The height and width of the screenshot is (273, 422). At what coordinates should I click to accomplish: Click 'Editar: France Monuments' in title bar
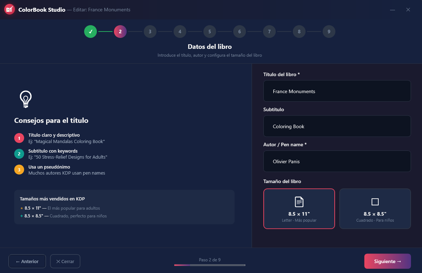(x=102, y=10)
